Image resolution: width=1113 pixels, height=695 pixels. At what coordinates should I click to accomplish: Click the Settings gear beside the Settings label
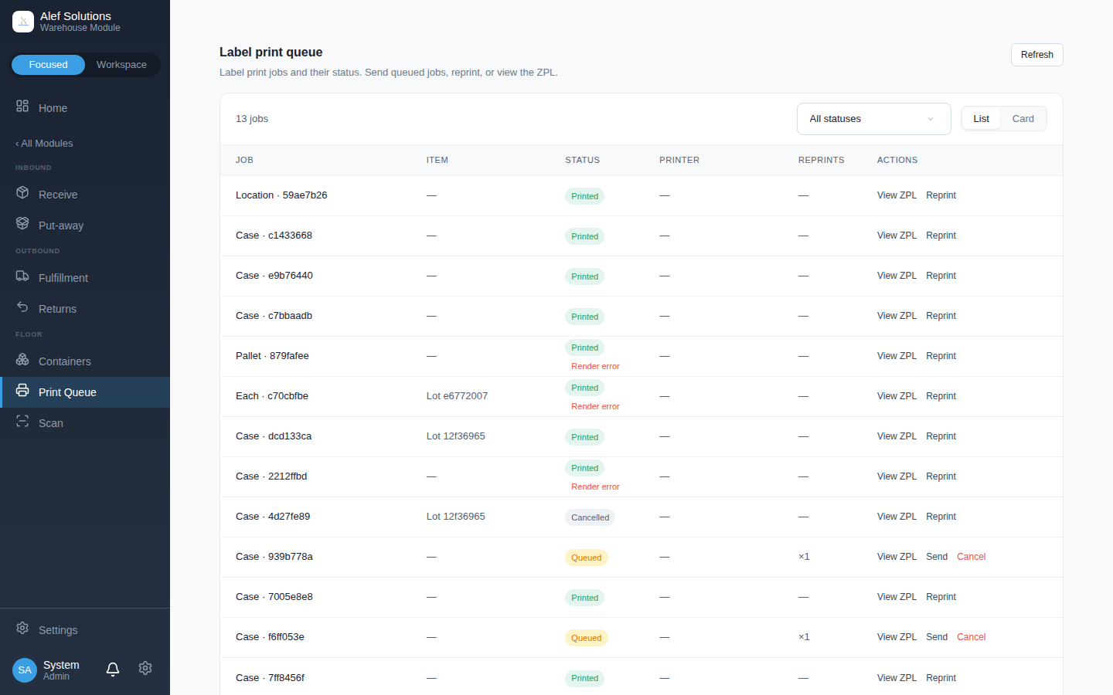[x=22, y=628]
